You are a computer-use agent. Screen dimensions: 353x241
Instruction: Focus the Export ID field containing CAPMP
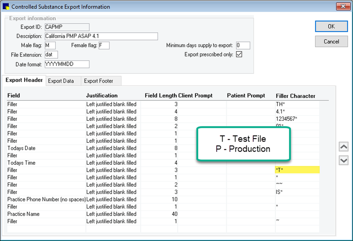(x=67, y=27)
